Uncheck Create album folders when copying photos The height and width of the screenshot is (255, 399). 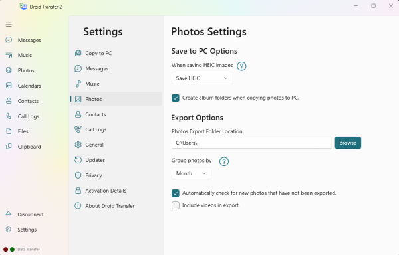[x=176, y=98]
